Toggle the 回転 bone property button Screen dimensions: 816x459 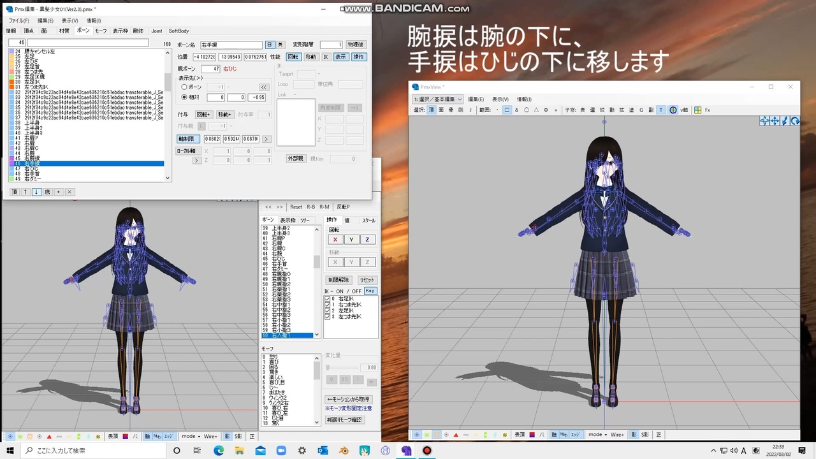point(293,57)
